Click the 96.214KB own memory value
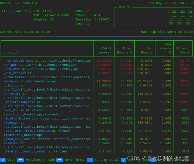 click(145, 81)
